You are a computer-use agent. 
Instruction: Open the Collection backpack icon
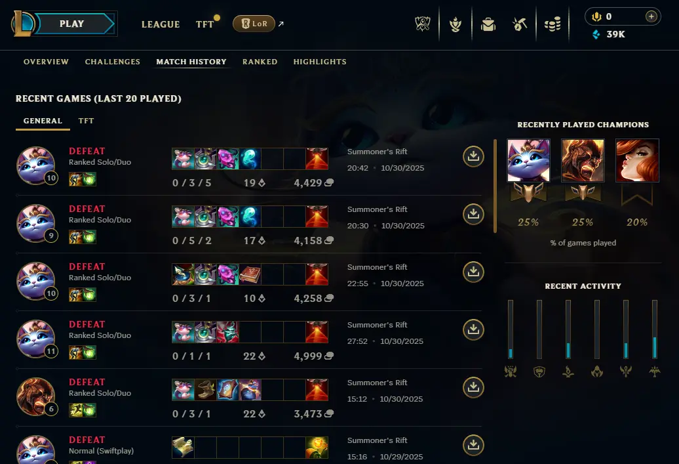tap(488, 24)
